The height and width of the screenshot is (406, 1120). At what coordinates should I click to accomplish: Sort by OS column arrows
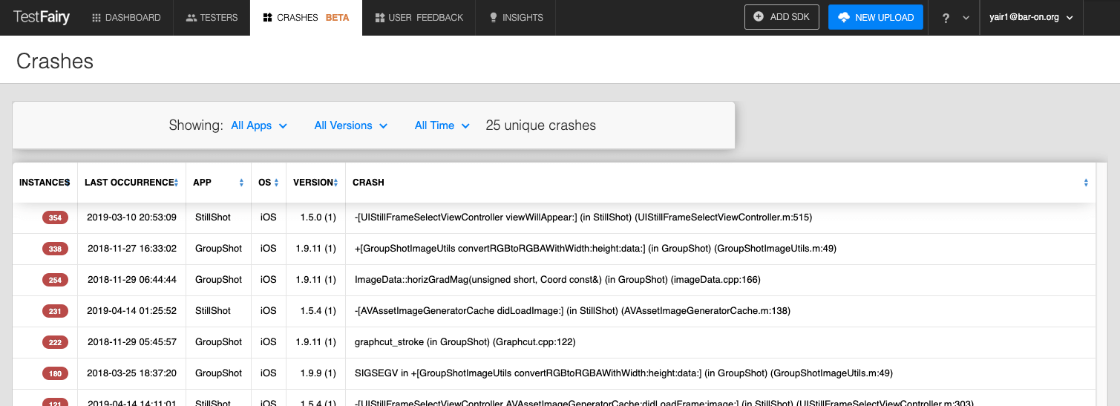[x=276, y=183]
